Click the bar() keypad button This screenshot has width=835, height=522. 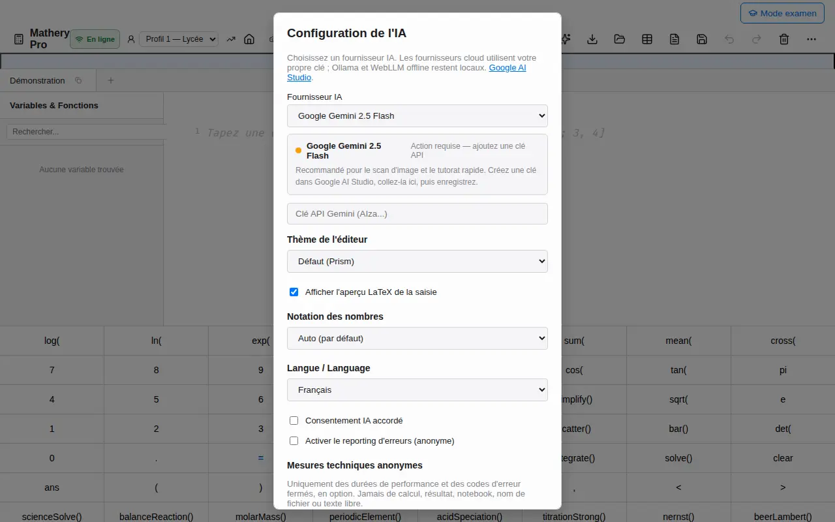678,429
